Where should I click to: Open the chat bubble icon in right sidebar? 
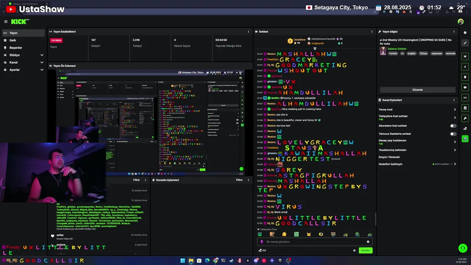(465, 87)
